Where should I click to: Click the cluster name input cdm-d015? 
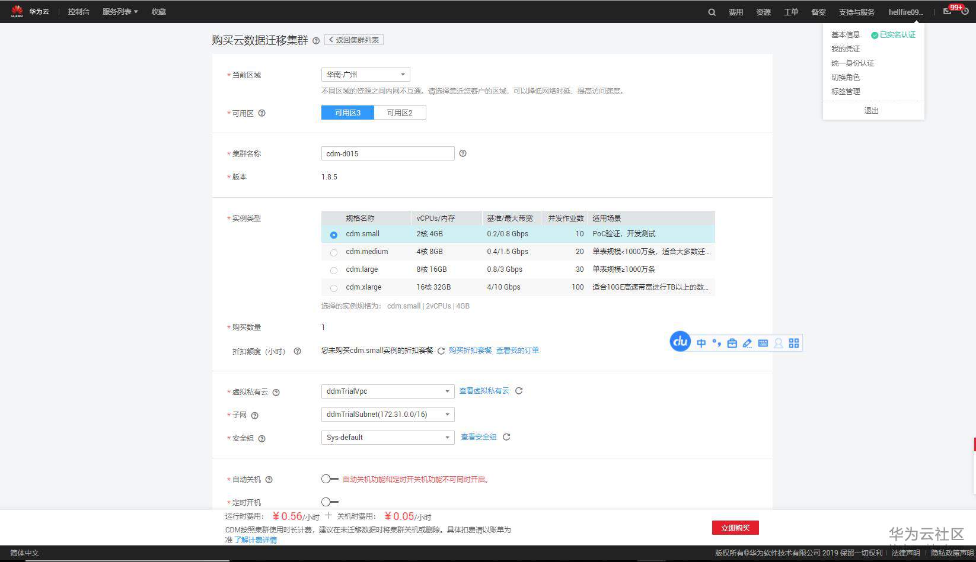[388, 153]
